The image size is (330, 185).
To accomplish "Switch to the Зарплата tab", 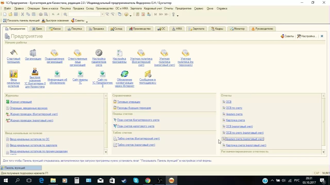I will tap(196, 29).
